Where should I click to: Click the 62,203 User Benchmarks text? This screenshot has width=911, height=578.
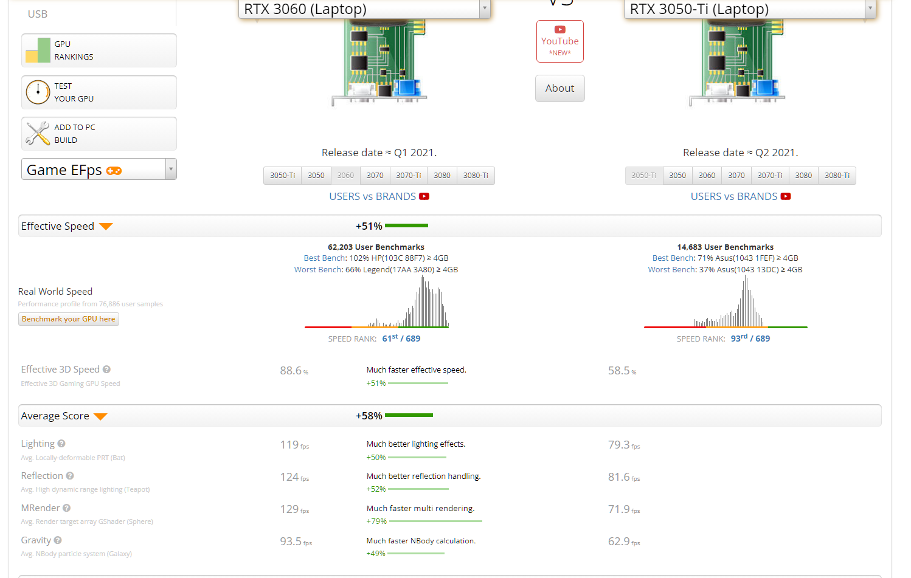[376, 247]
